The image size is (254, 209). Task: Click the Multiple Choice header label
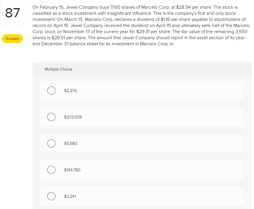click(x=58, y=69)
